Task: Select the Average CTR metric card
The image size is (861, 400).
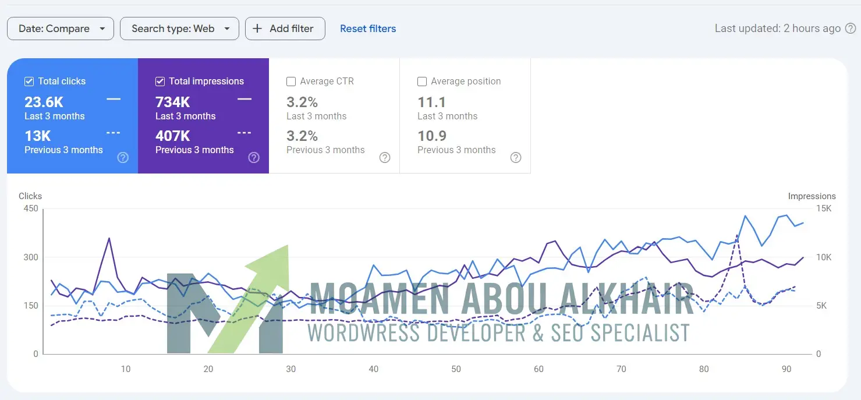Action: [x=334, y=116]
